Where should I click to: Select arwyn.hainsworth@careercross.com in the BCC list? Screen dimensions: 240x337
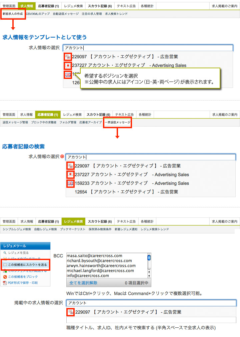[101, 266]
